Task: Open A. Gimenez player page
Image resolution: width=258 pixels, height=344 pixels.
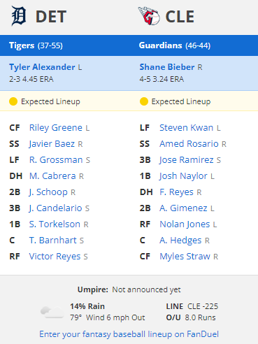Action: click(183, 208)
